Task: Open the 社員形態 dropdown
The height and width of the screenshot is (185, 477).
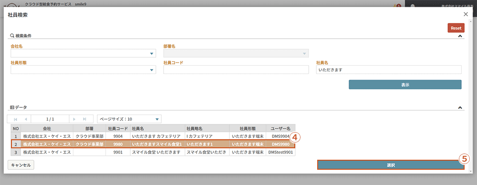Action: click(x=83, y=70)
